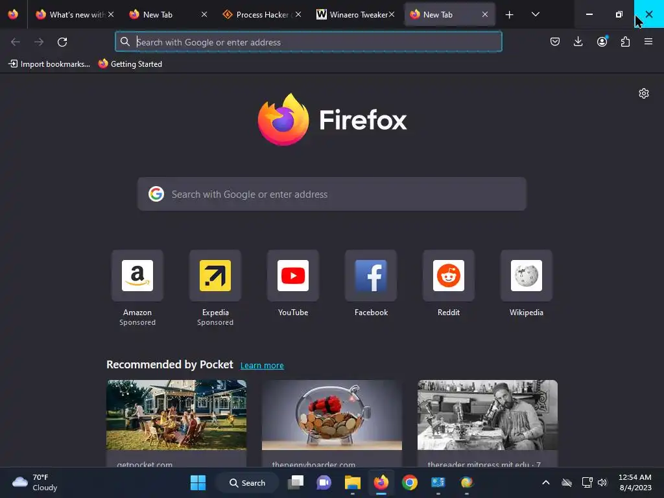Reload the current page

62,42
